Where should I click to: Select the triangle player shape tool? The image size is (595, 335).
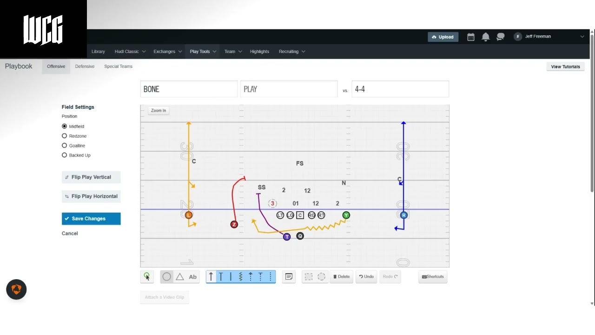coord(179,277)
